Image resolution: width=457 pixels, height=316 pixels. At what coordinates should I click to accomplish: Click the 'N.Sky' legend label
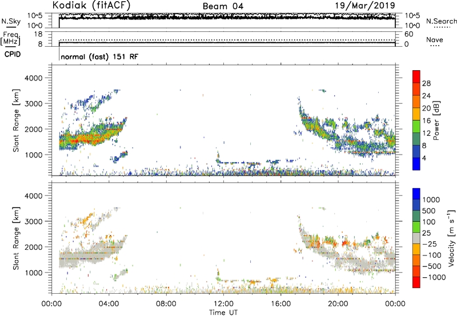click(11, 21)
